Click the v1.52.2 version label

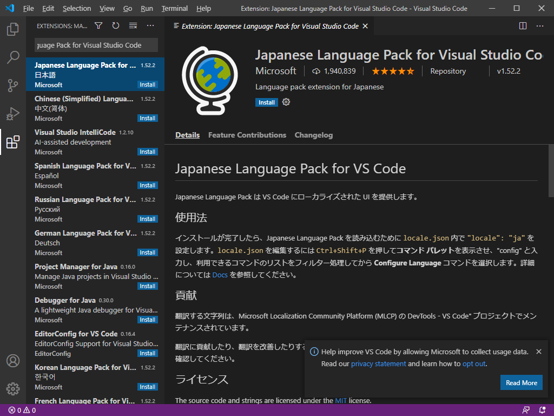coord(509,71)
